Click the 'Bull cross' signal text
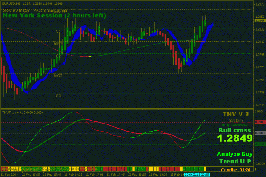 (x=235, y=130)
